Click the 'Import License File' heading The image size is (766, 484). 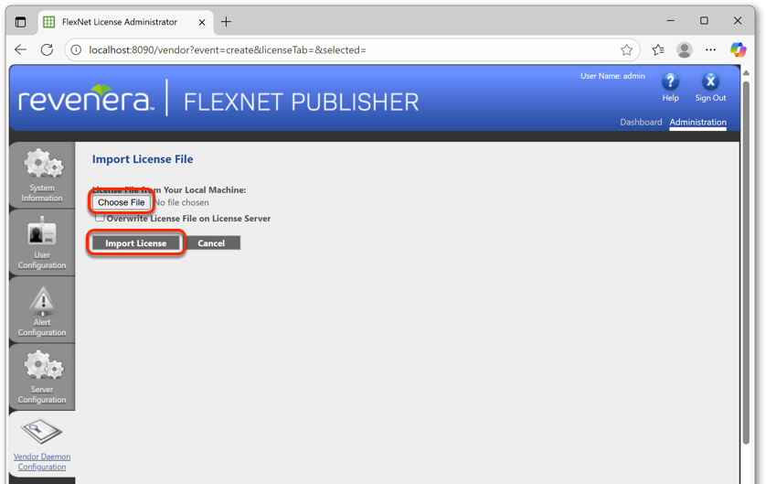pyautogui.click(x=143, y=159)
